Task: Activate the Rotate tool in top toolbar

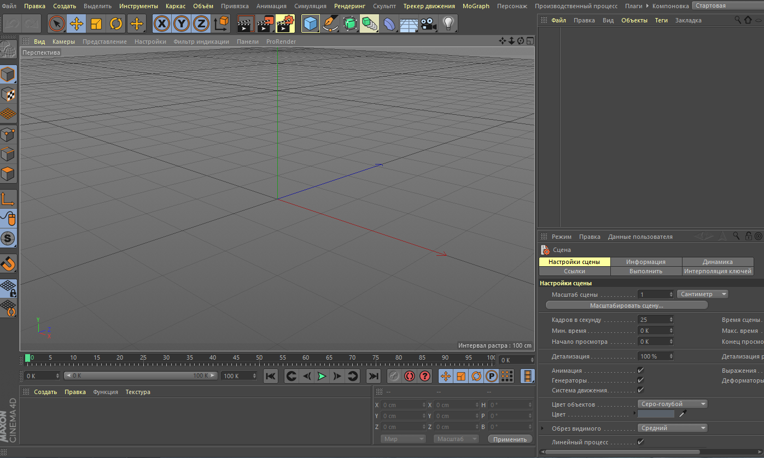Action: point(116,24)
